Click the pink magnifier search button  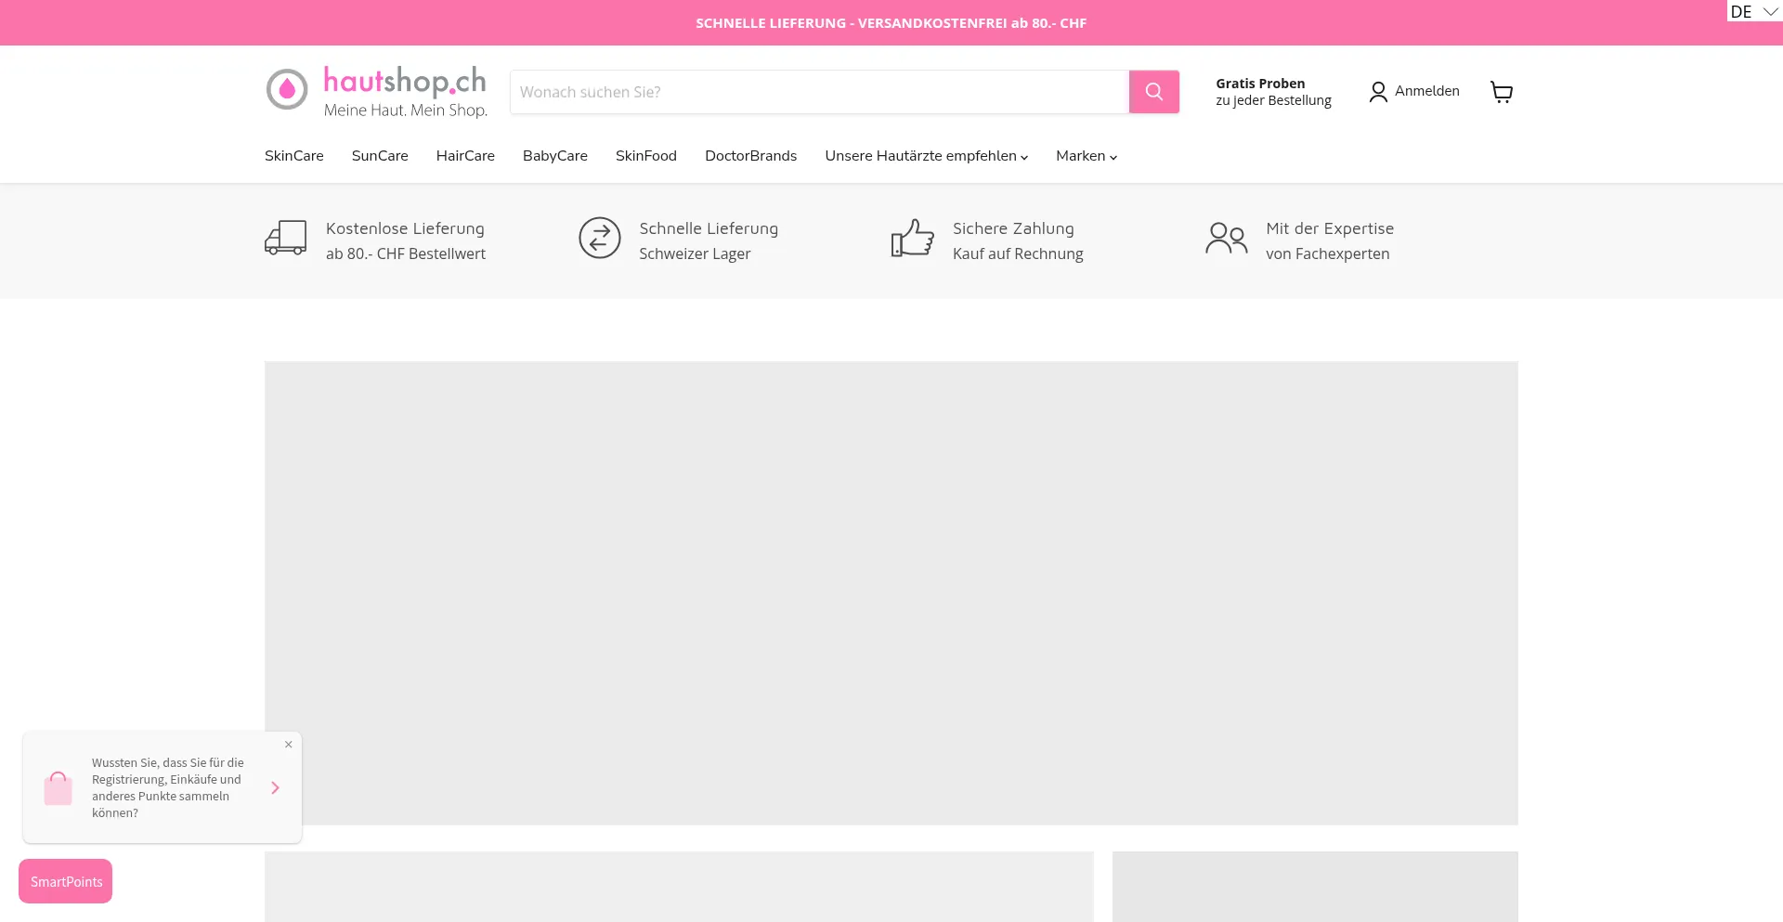pyautogui.click(x=1153, y=92)
